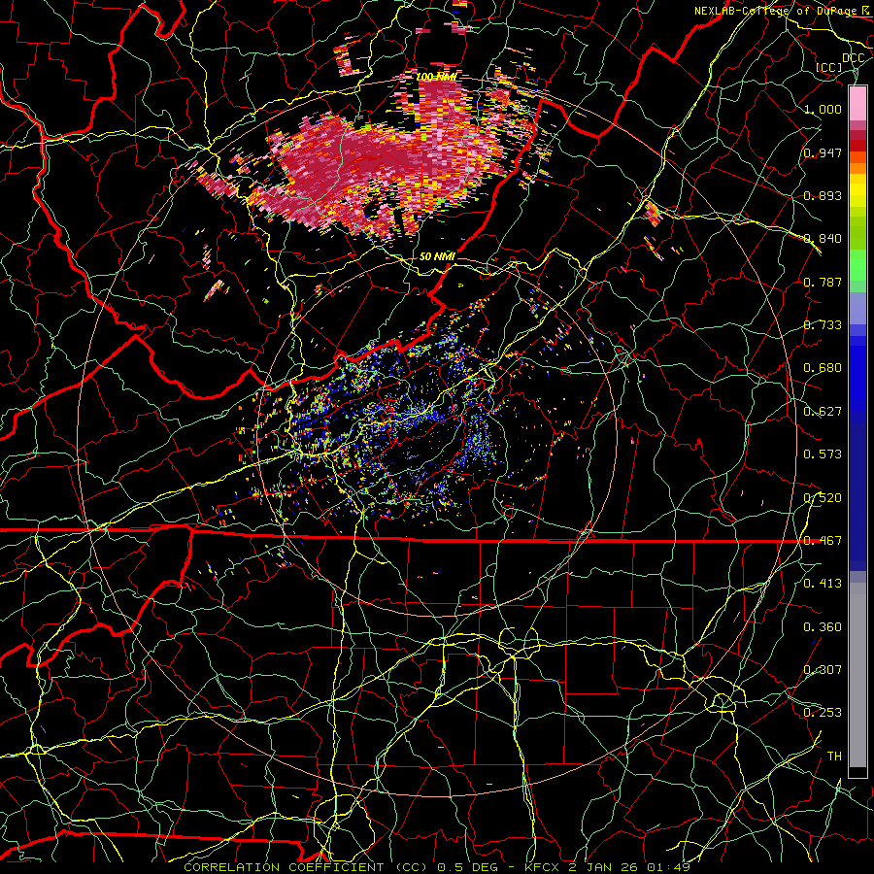The width and height of the screenshot is (874, 874).
Task: Click the 0.360 legend value
Action: 823,627
